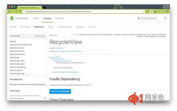Viewport: 177px width, 111px height.
Task: Select the Develop tab
Action: (x=47, y=18)
